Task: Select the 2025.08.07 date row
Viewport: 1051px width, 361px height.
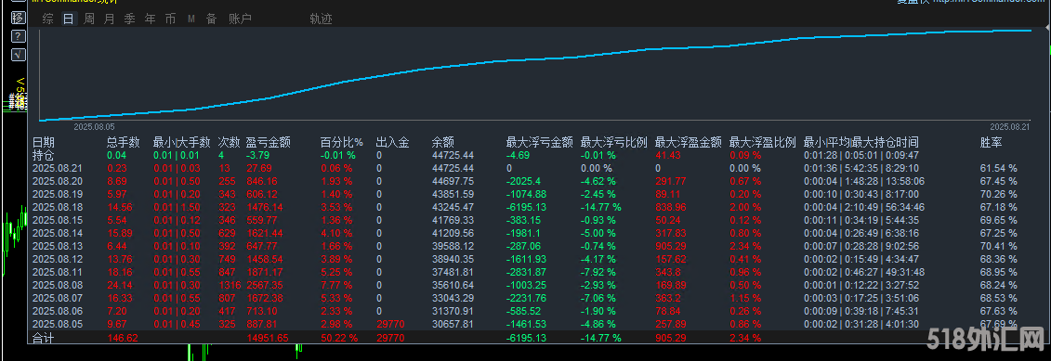Action: [x=57, y=297]
